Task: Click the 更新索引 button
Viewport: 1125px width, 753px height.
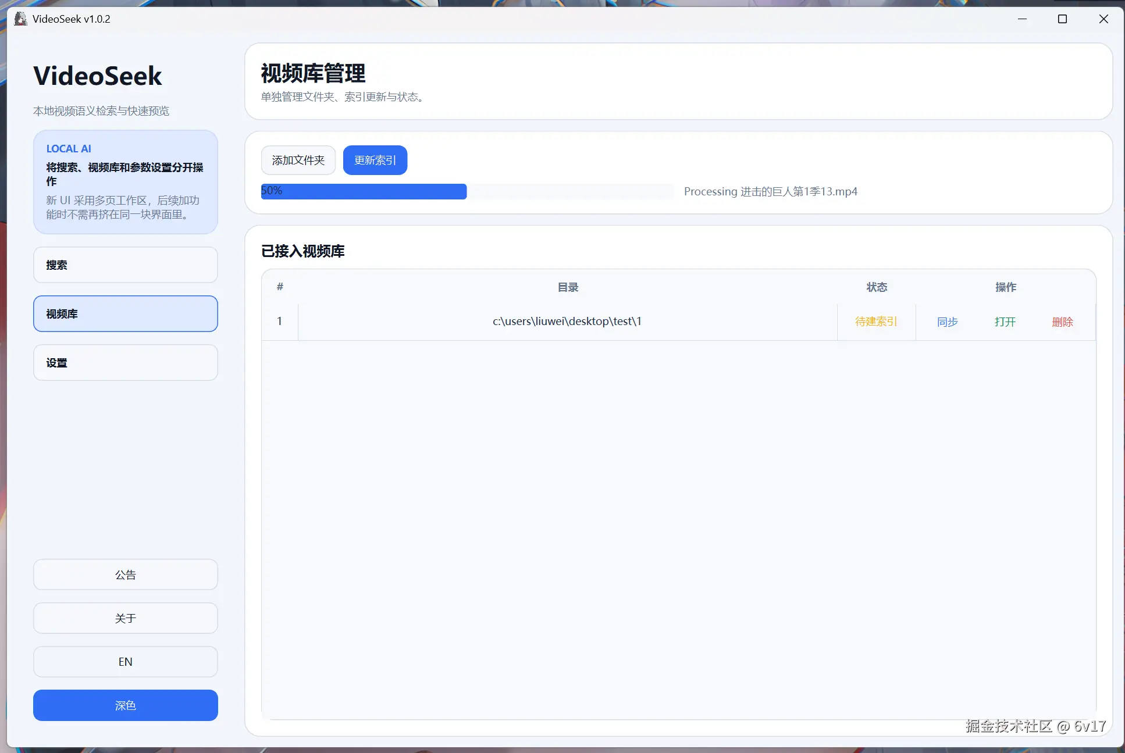Action: 375,160
